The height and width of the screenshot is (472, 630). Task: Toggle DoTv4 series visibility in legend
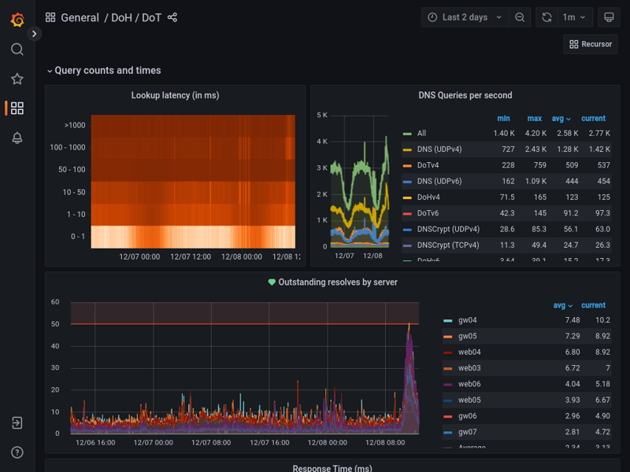tap(428, 165)
